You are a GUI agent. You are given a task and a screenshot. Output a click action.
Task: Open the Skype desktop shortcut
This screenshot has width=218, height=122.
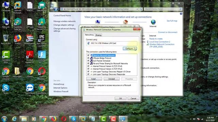point(6,89)
